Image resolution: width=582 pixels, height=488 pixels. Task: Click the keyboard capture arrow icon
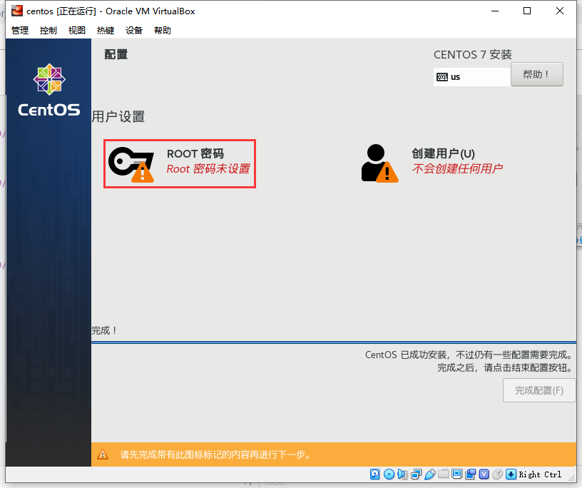[511, 474]
